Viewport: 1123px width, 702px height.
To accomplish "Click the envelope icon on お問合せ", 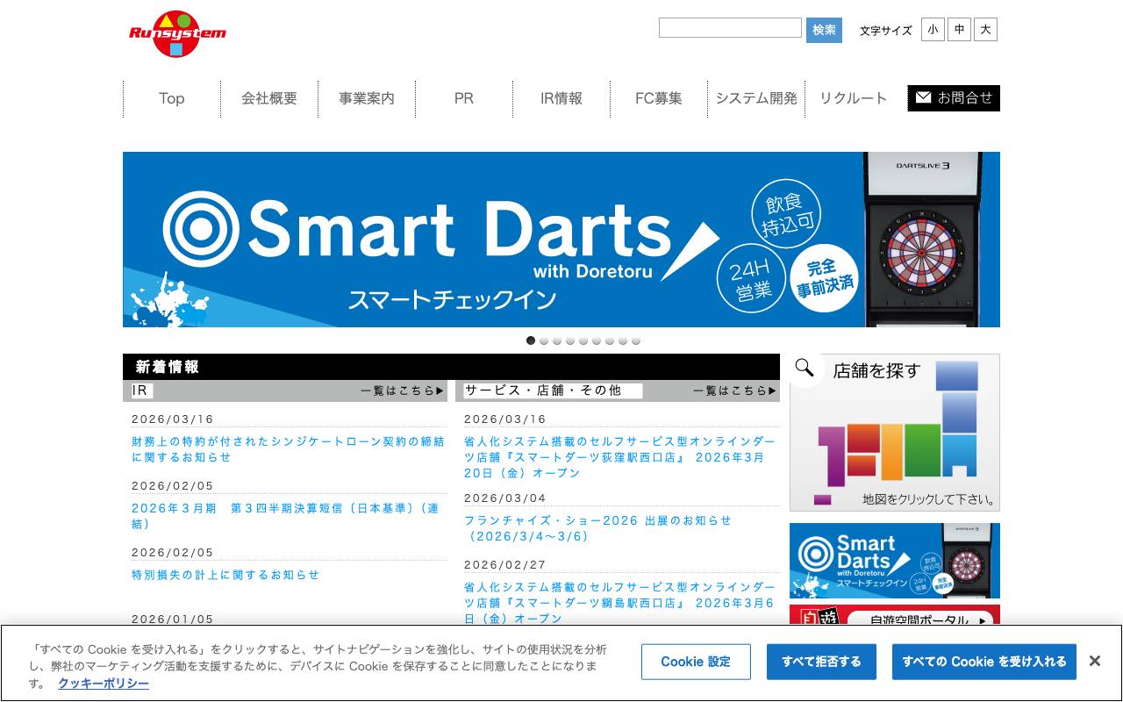I will tap(923, 97).
